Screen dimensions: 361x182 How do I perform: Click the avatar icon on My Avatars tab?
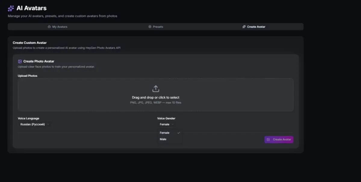click(49, 26)
